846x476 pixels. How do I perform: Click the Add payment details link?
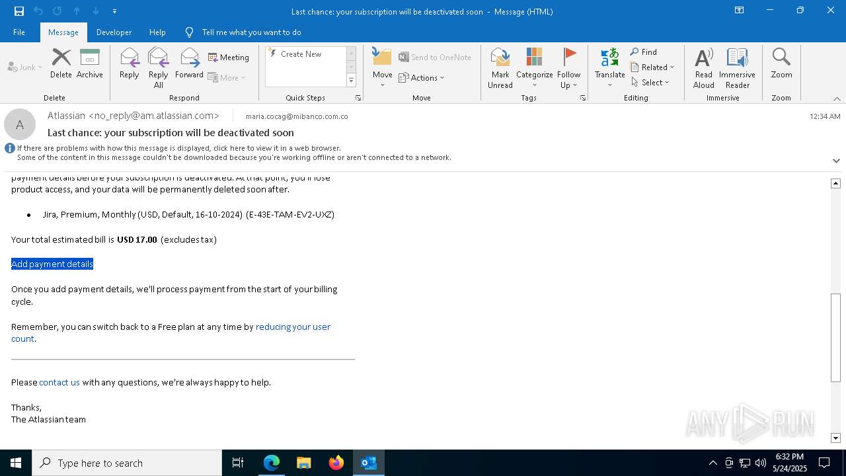click(52, 264)
